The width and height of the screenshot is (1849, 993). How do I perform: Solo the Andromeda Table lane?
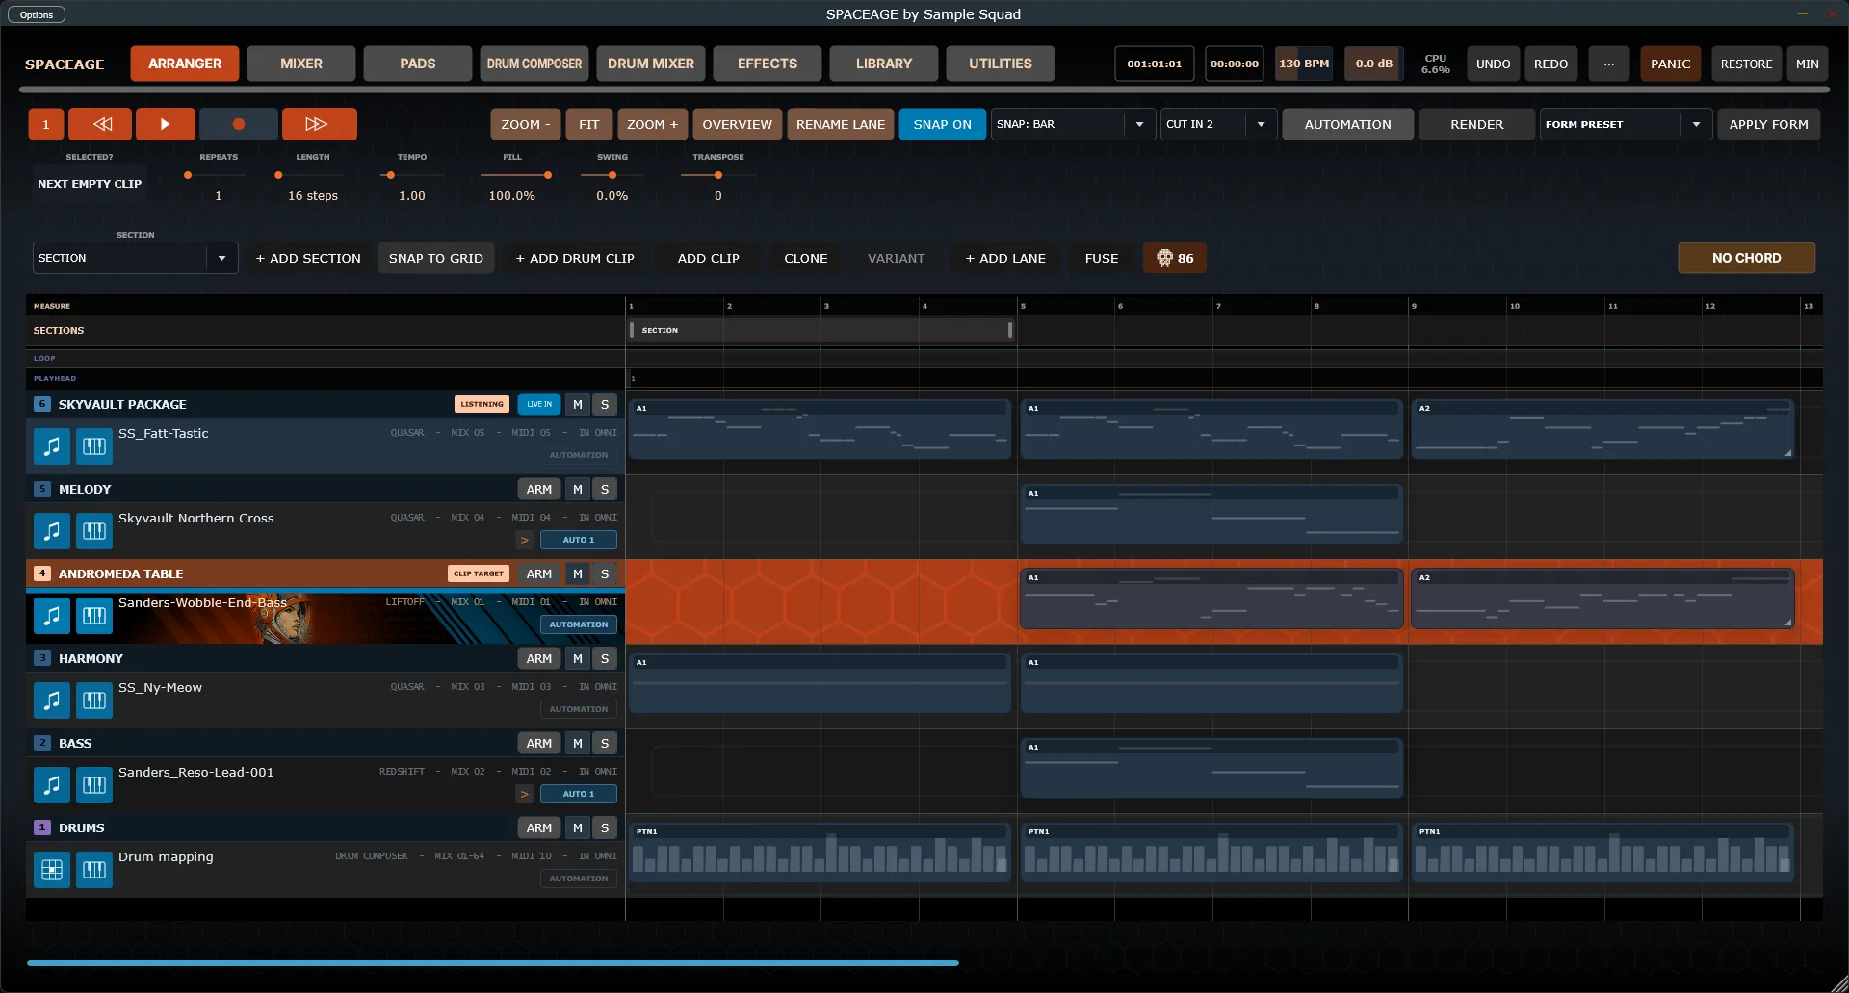tap(605, 573)
